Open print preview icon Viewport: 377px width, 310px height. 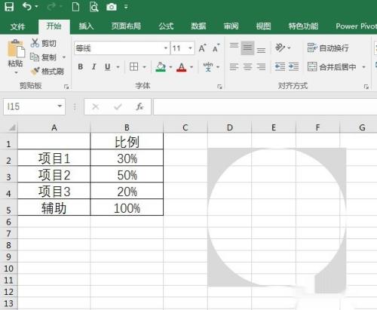94,7
